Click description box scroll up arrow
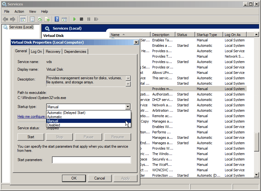 pyautogui.click(x=128, y=78)
